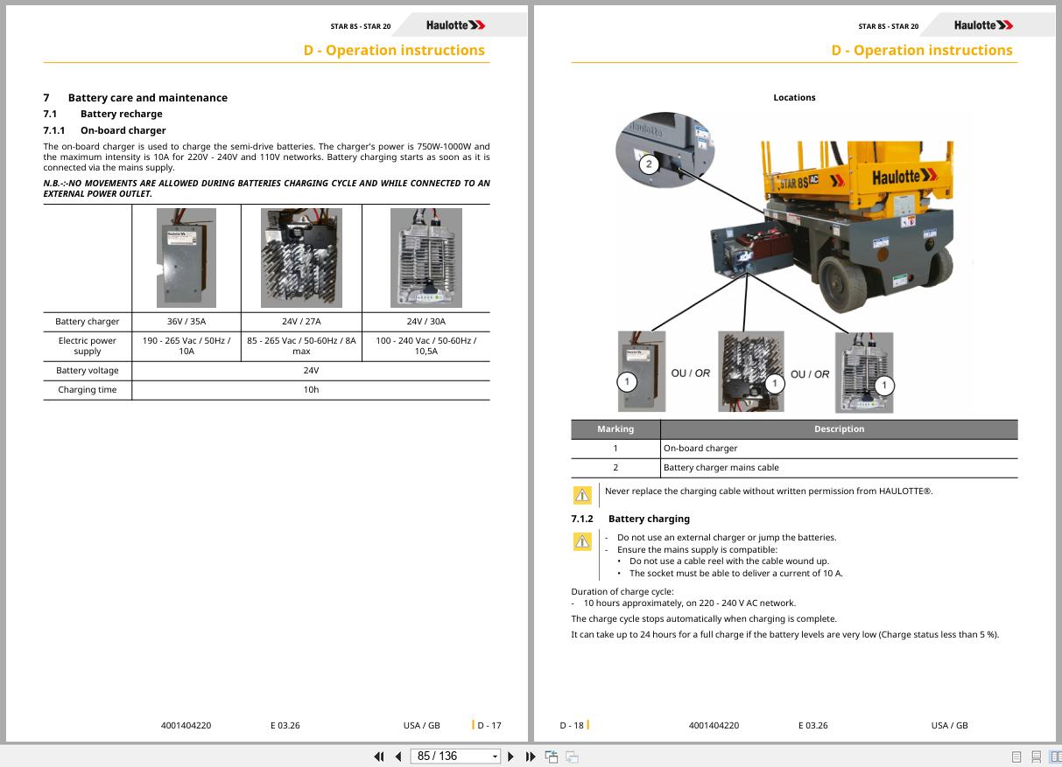The image size is (1062, 767).
Task: Click the '7.1.1 On-board charger' heading
Action: click(104, 130)
